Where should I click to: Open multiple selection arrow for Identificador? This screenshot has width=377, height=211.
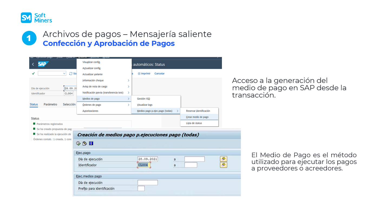pos(223,165)
